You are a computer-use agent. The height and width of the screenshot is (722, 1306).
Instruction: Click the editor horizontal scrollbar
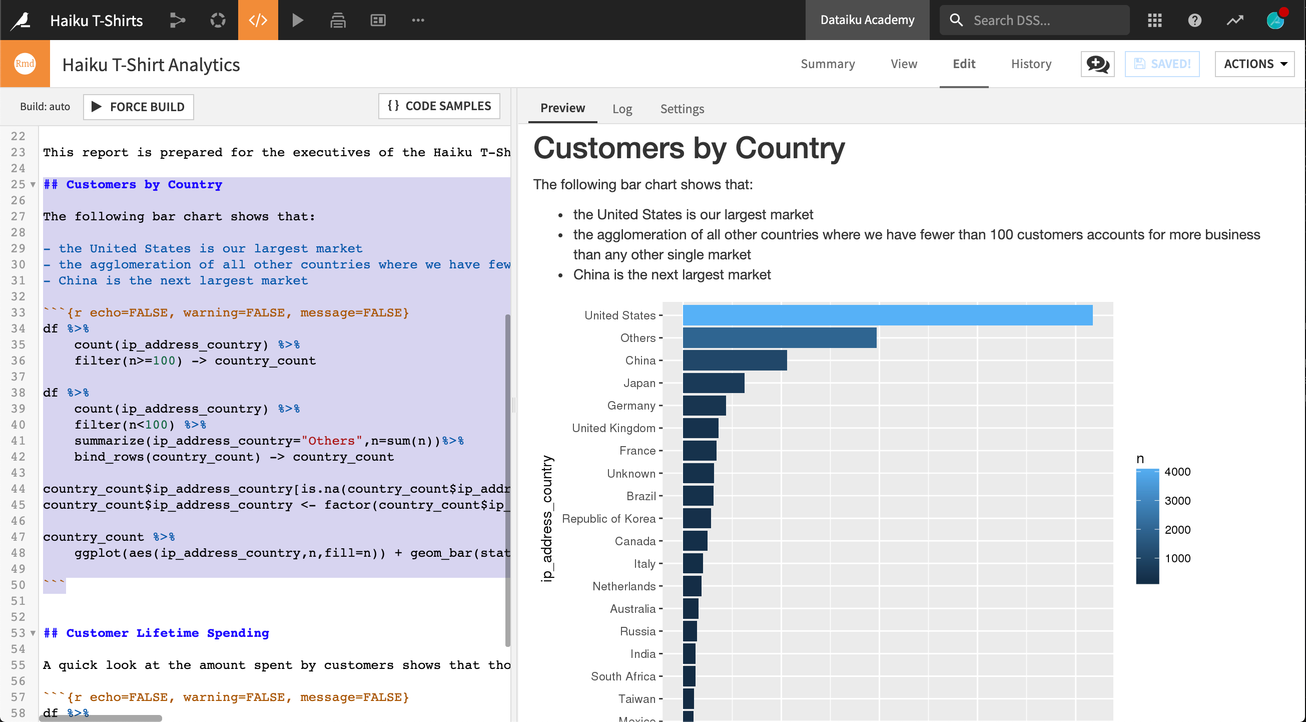pyautogui.click(x=101, y=718)
